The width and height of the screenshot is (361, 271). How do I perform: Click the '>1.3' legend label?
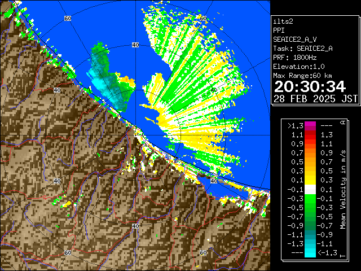point(296,126)
